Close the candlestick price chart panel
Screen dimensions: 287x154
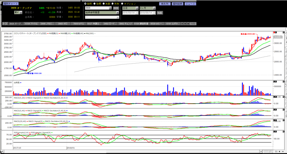pos(283,32)
